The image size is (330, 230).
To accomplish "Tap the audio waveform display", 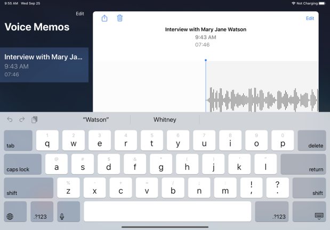I will tap(262, 100).
